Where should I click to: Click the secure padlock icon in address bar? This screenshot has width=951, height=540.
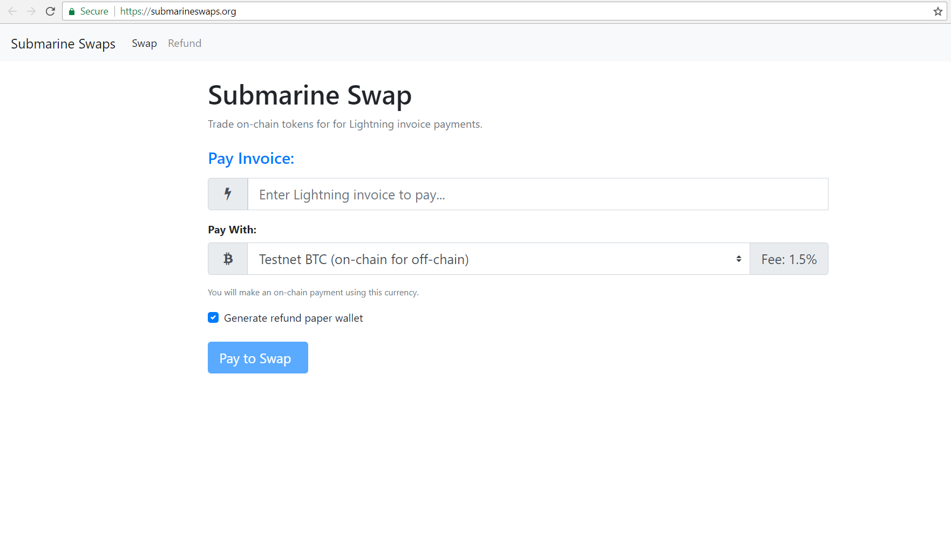71,11
